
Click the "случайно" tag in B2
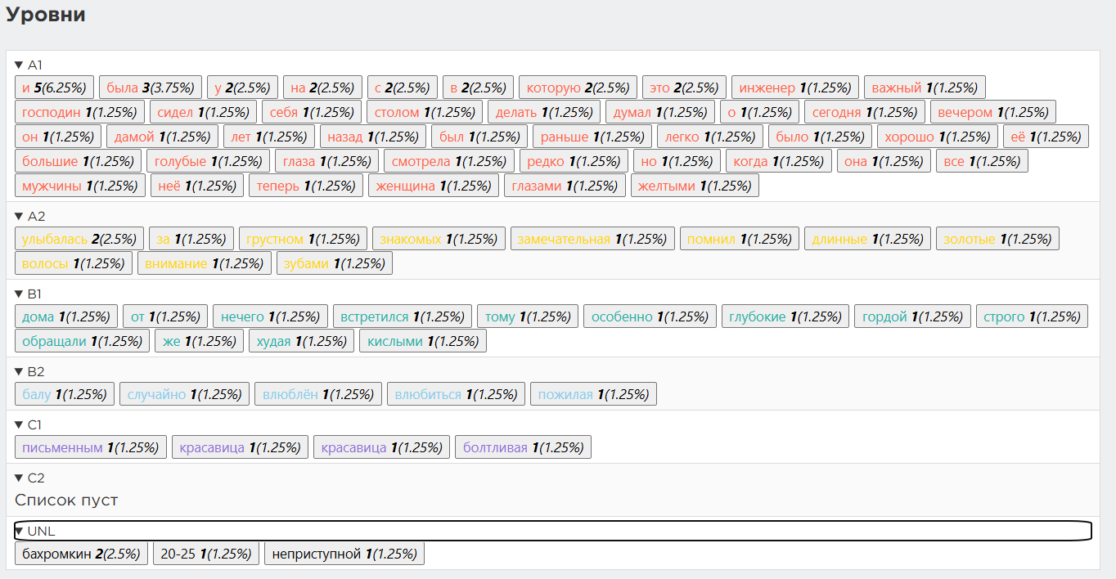point(184,394)
